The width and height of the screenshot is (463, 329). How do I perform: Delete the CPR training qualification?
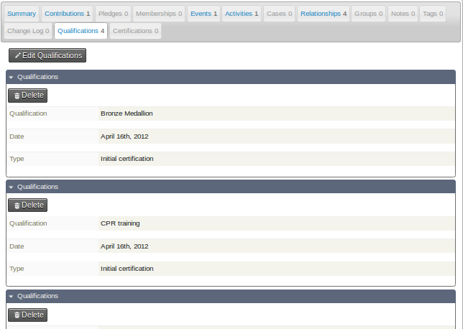click(x=27, y=205)
